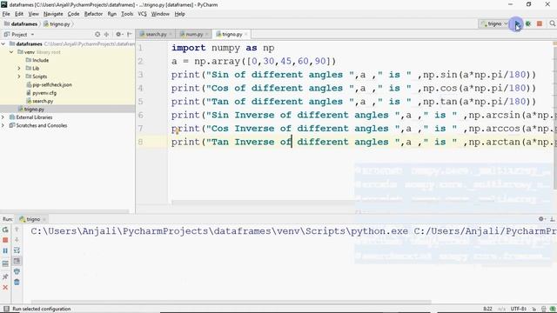Image resolution: width=557 pixels, height=313 pixels.
Task: Expand the Lib folder
Action: tap(19, 68)
